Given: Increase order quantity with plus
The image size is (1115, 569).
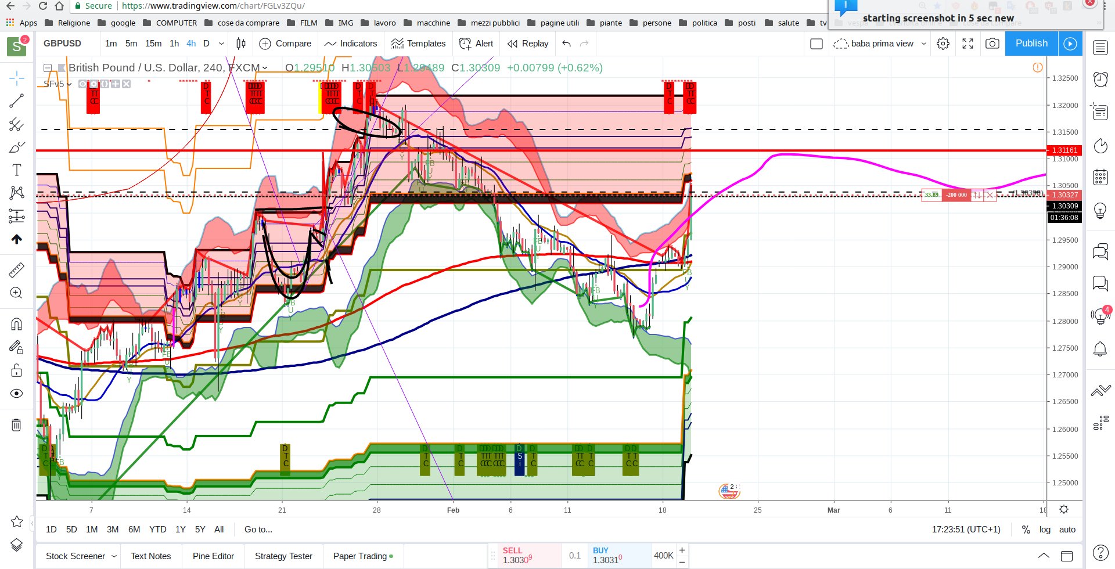Looking at the screenshot, I should (x=682, y=550).
